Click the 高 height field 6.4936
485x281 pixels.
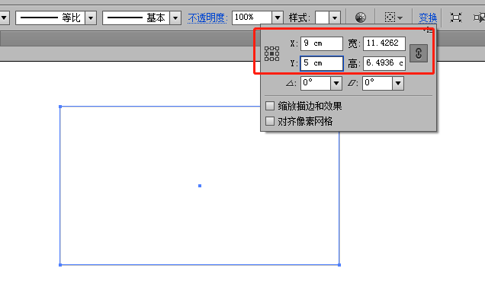pos(384,63)
